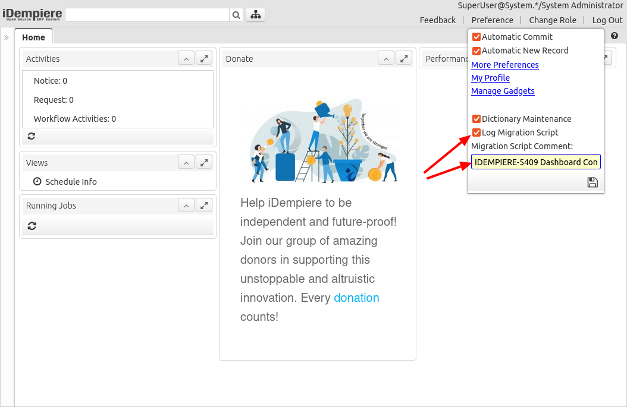This screenshot has height=407, width=627.
Task: Collapse the Activities gadget
Action: point(186,58)
